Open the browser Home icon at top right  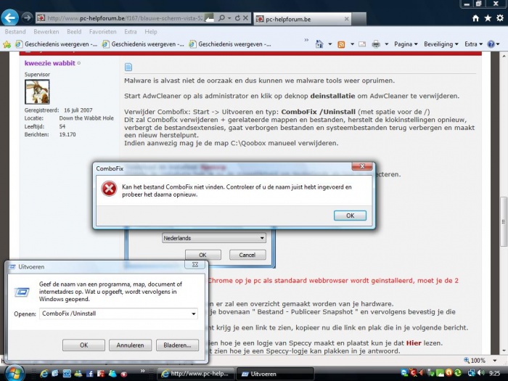pos(475,18)
